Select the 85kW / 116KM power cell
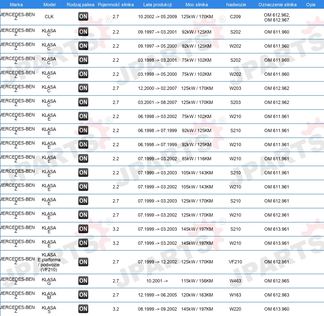This screenshot has height=316, width=324. [196, 159]
